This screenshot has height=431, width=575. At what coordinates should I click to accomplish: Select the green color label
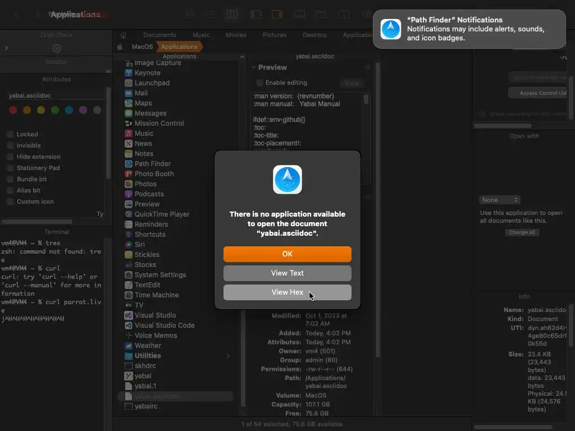(x=55, y=111)
